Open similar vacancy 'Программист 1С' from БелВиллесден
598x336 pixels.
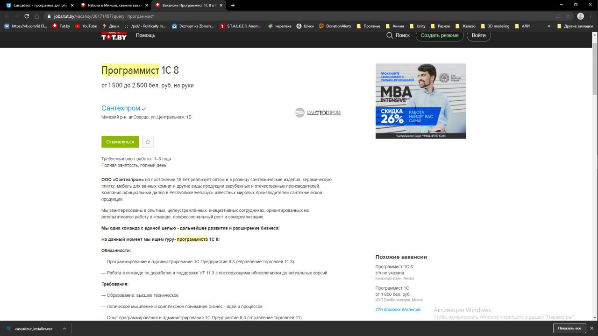point(392,288)
